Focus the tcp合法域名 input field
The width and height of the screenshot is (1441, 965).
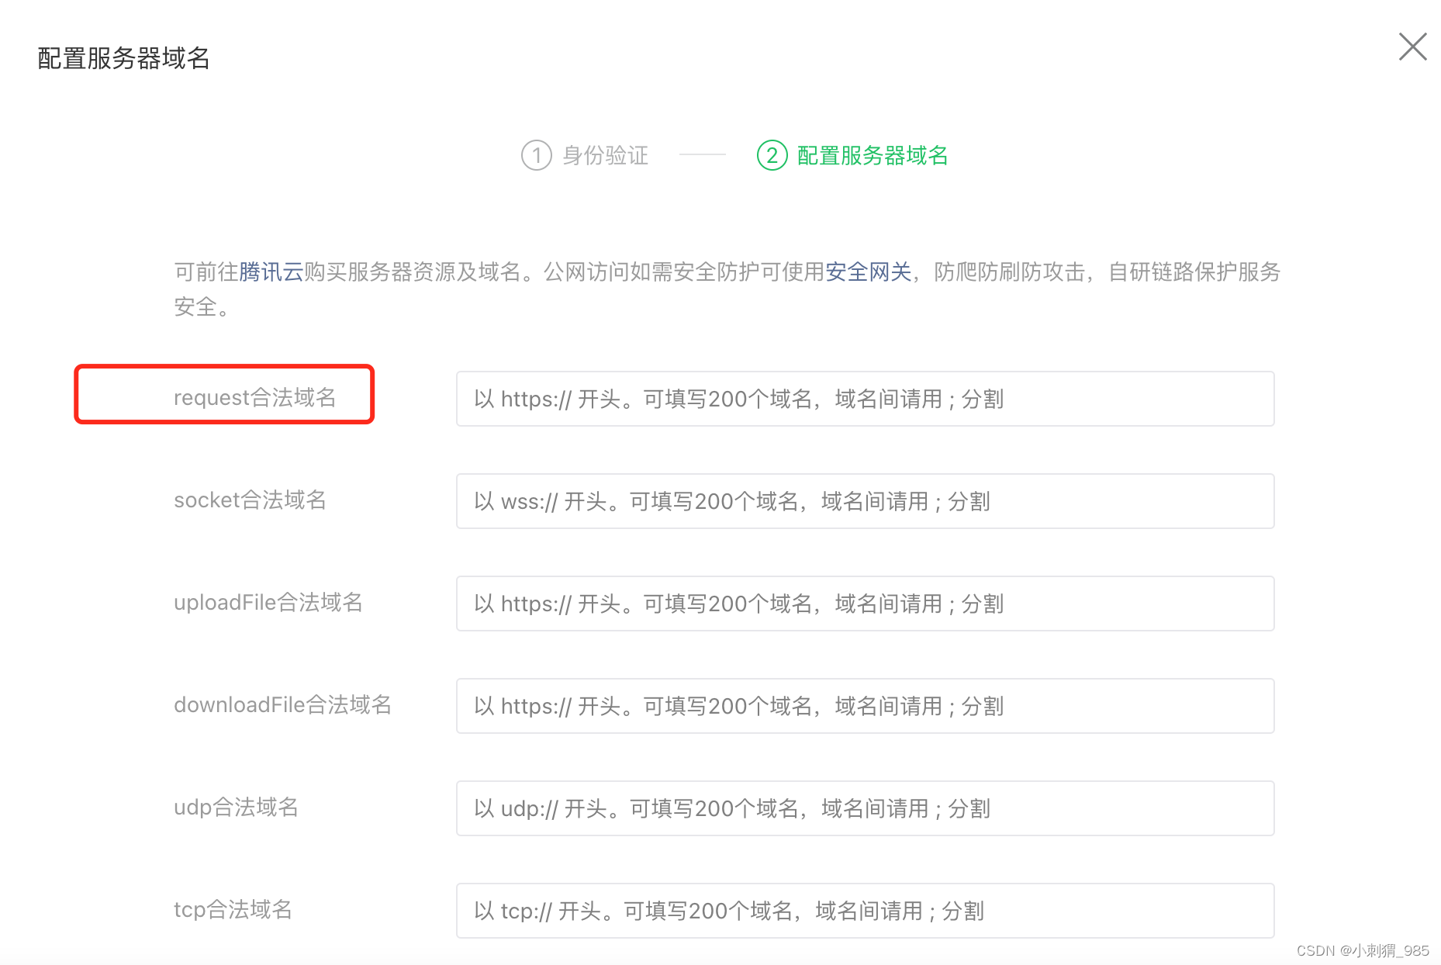click(865, 911)
